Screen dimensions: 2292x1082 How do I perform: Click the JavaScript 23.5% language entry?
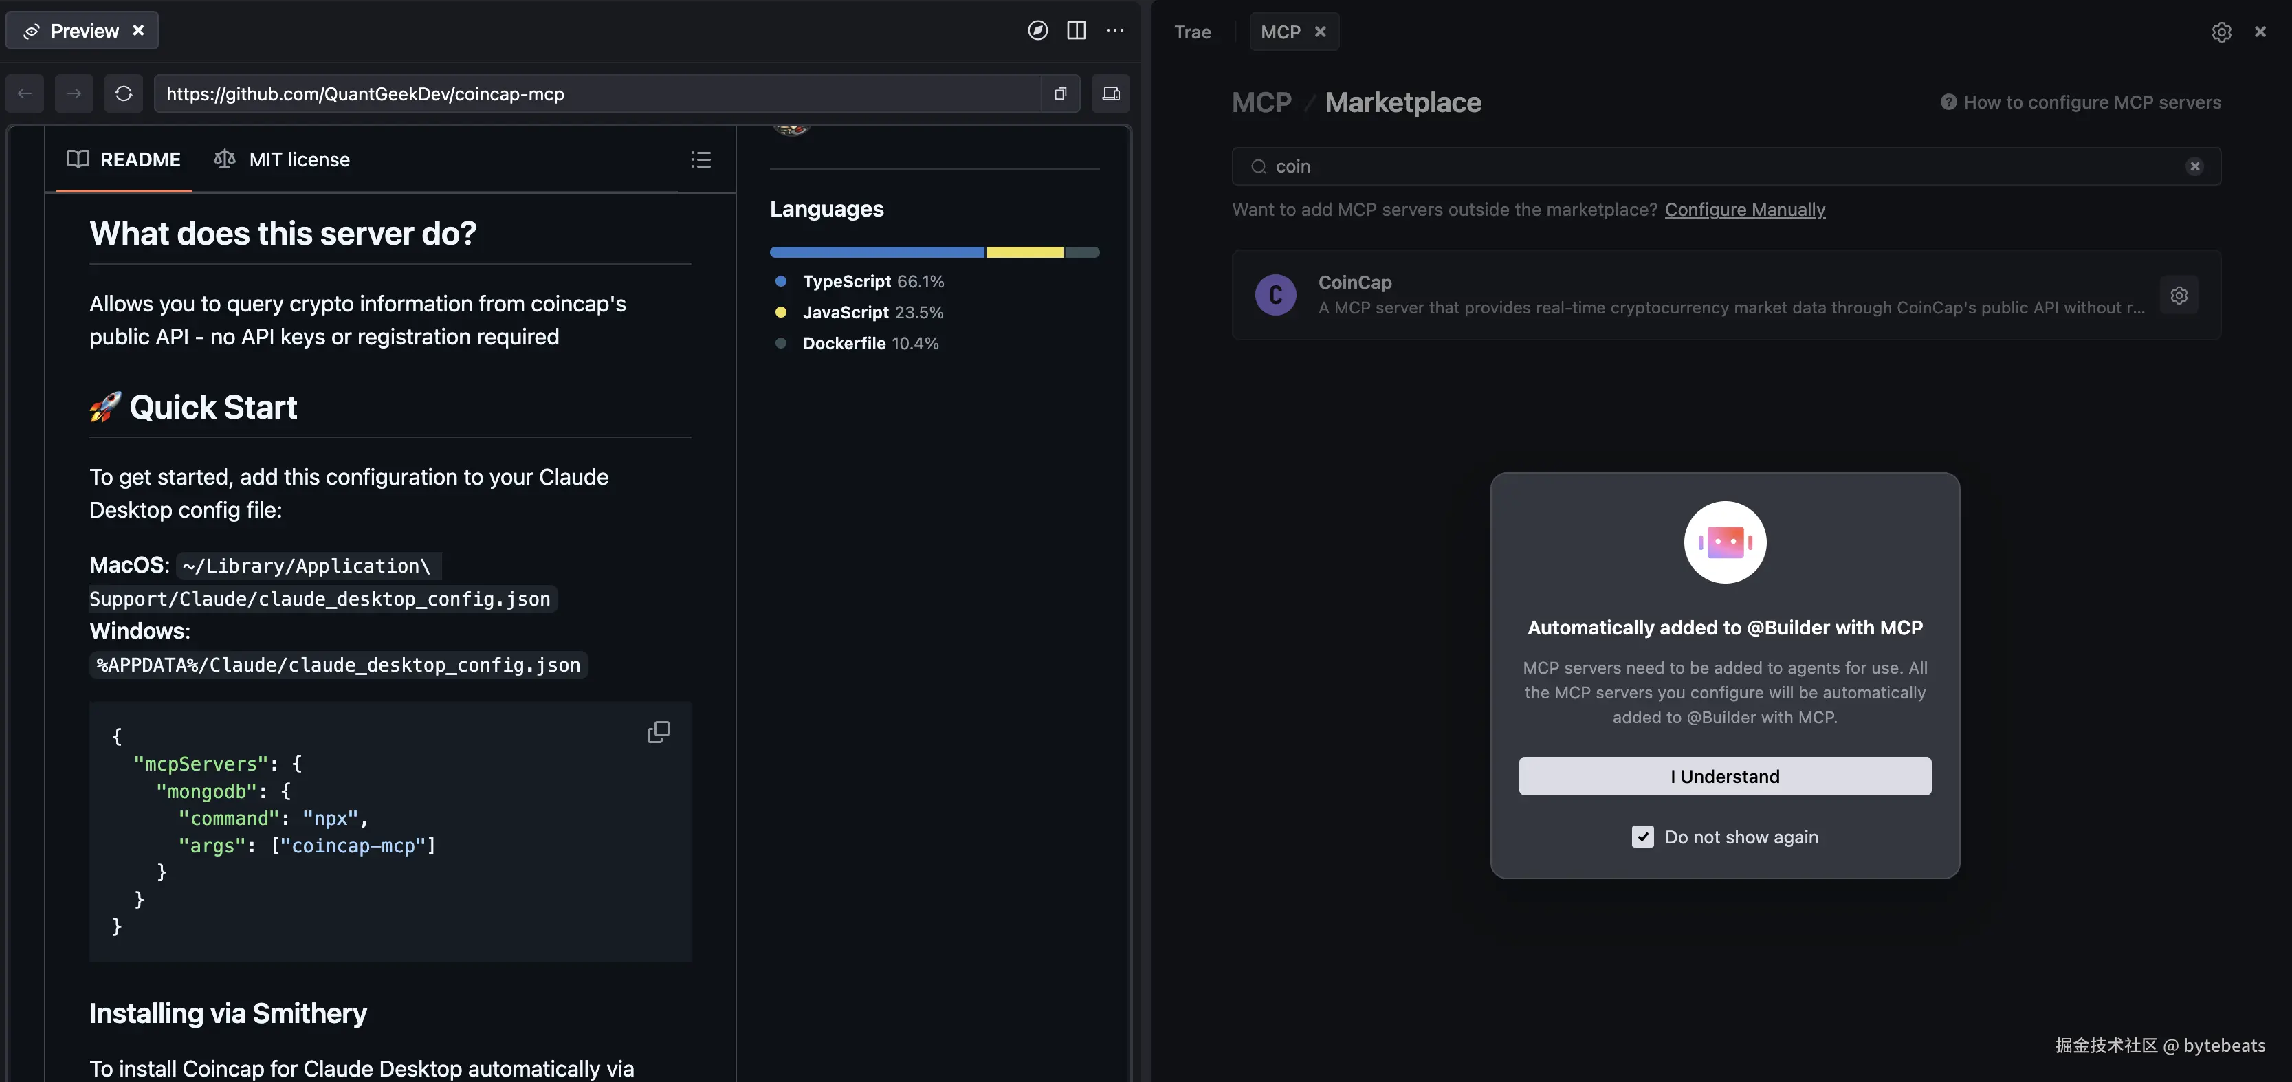coord(859,312)
